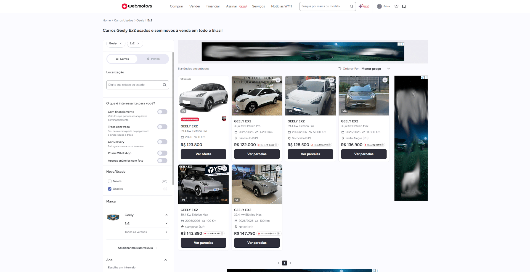Open the chat messages icon in header
530x272 pixels.
404,6
